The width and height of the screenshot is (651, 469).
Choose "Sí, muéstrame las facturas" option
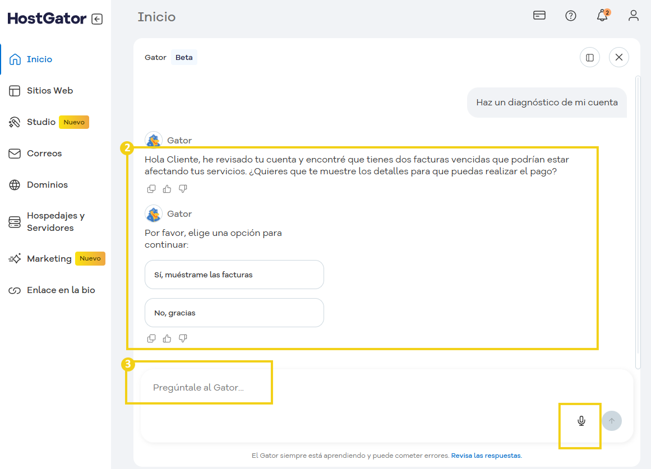(234, 275)
